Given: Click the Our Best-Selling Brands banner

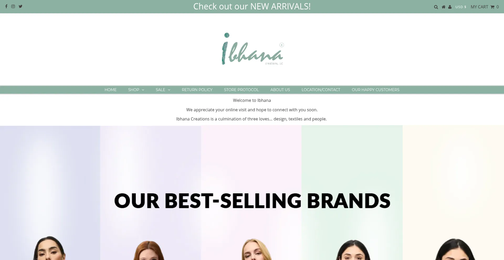Looking at the screenshot, I should coord(252,193).
